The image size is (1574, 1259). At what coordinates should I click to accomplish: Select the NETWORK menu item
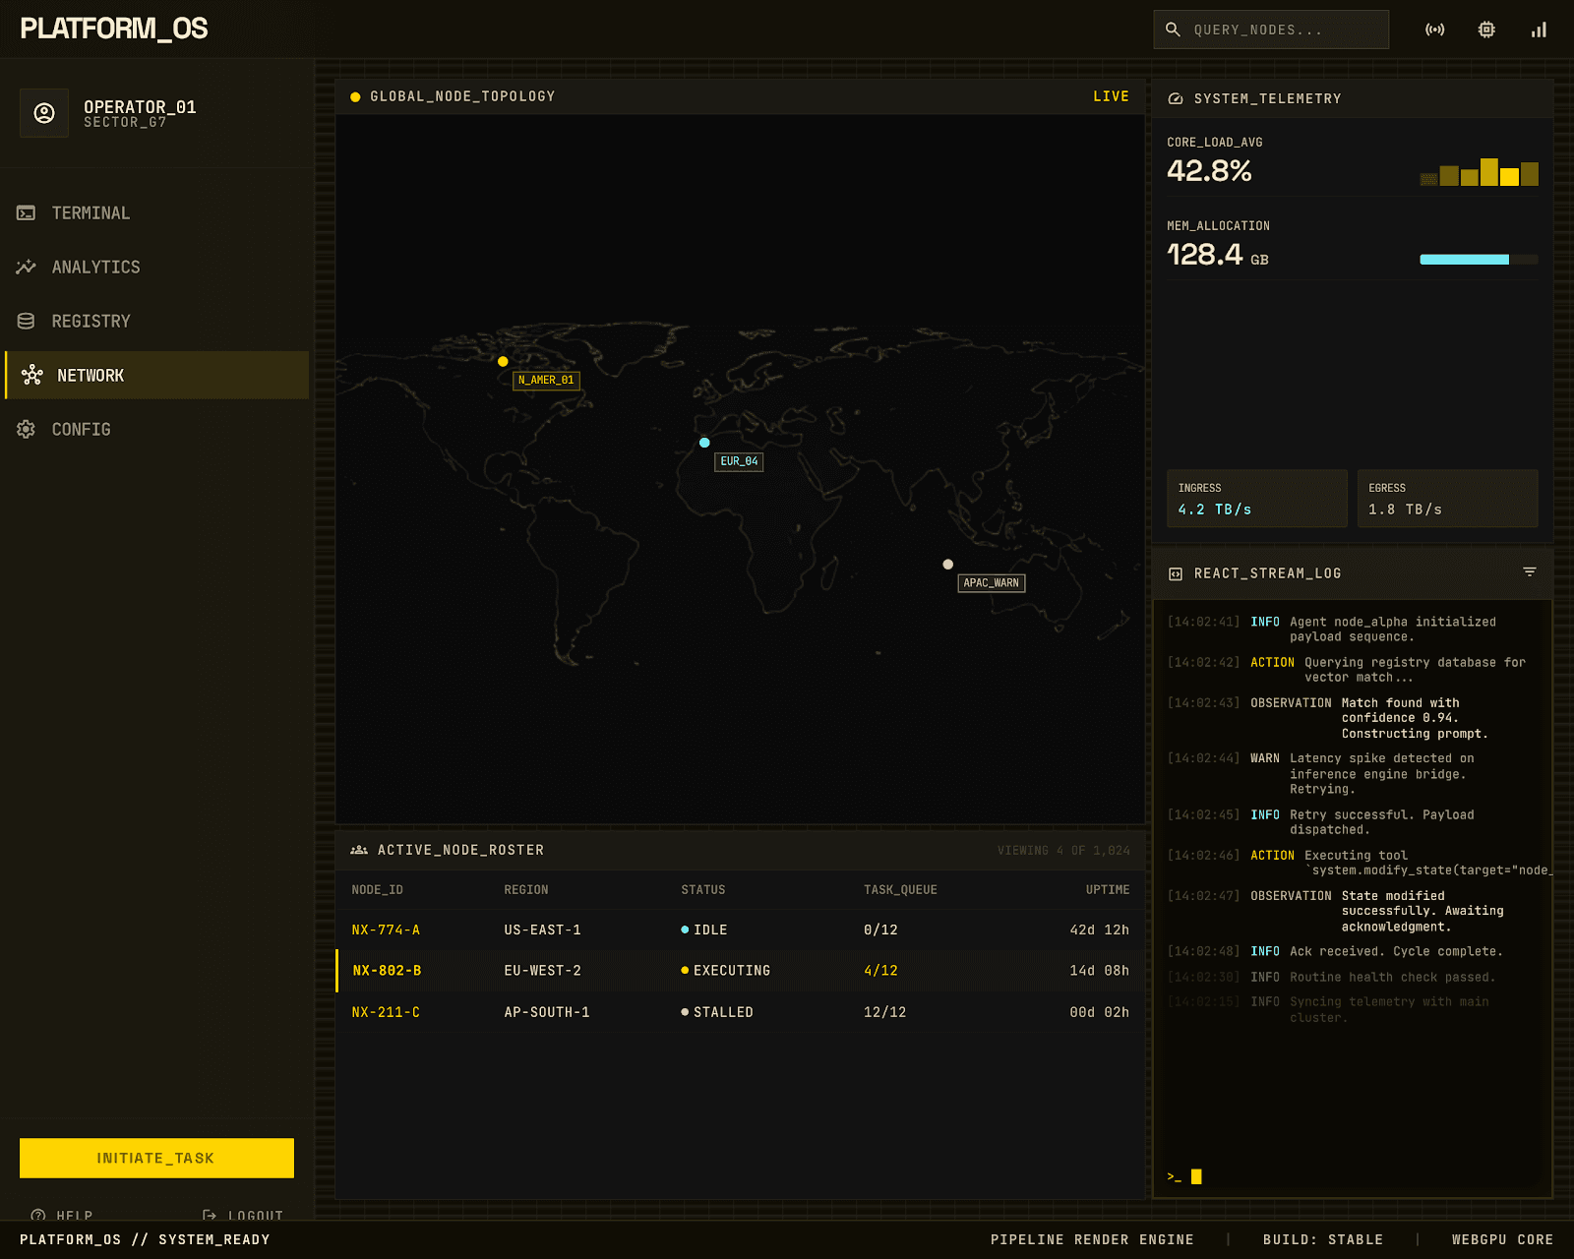click(x=157, y=375)
